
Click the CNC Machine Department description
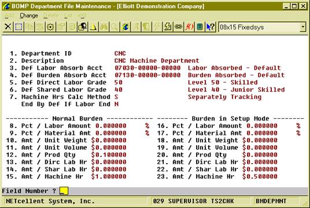(x=157, y=60)
